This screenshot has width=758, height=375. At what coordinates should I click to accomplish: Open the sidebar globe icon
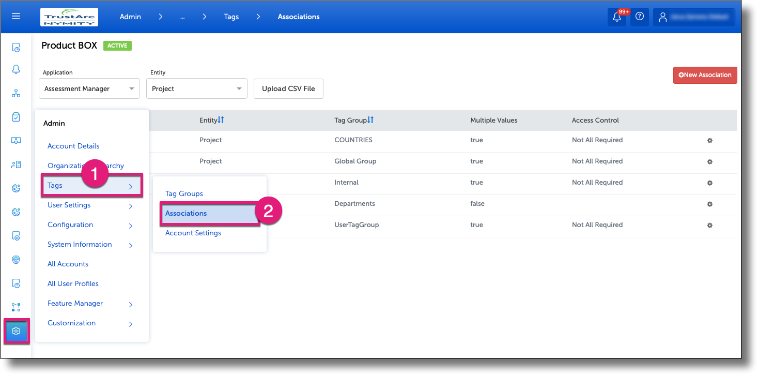tap(16, 260)
